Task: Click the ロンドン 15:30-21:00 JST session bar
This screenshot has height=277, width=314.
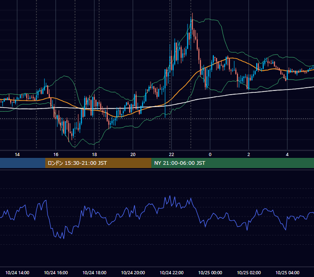Action: click(98, 163)
